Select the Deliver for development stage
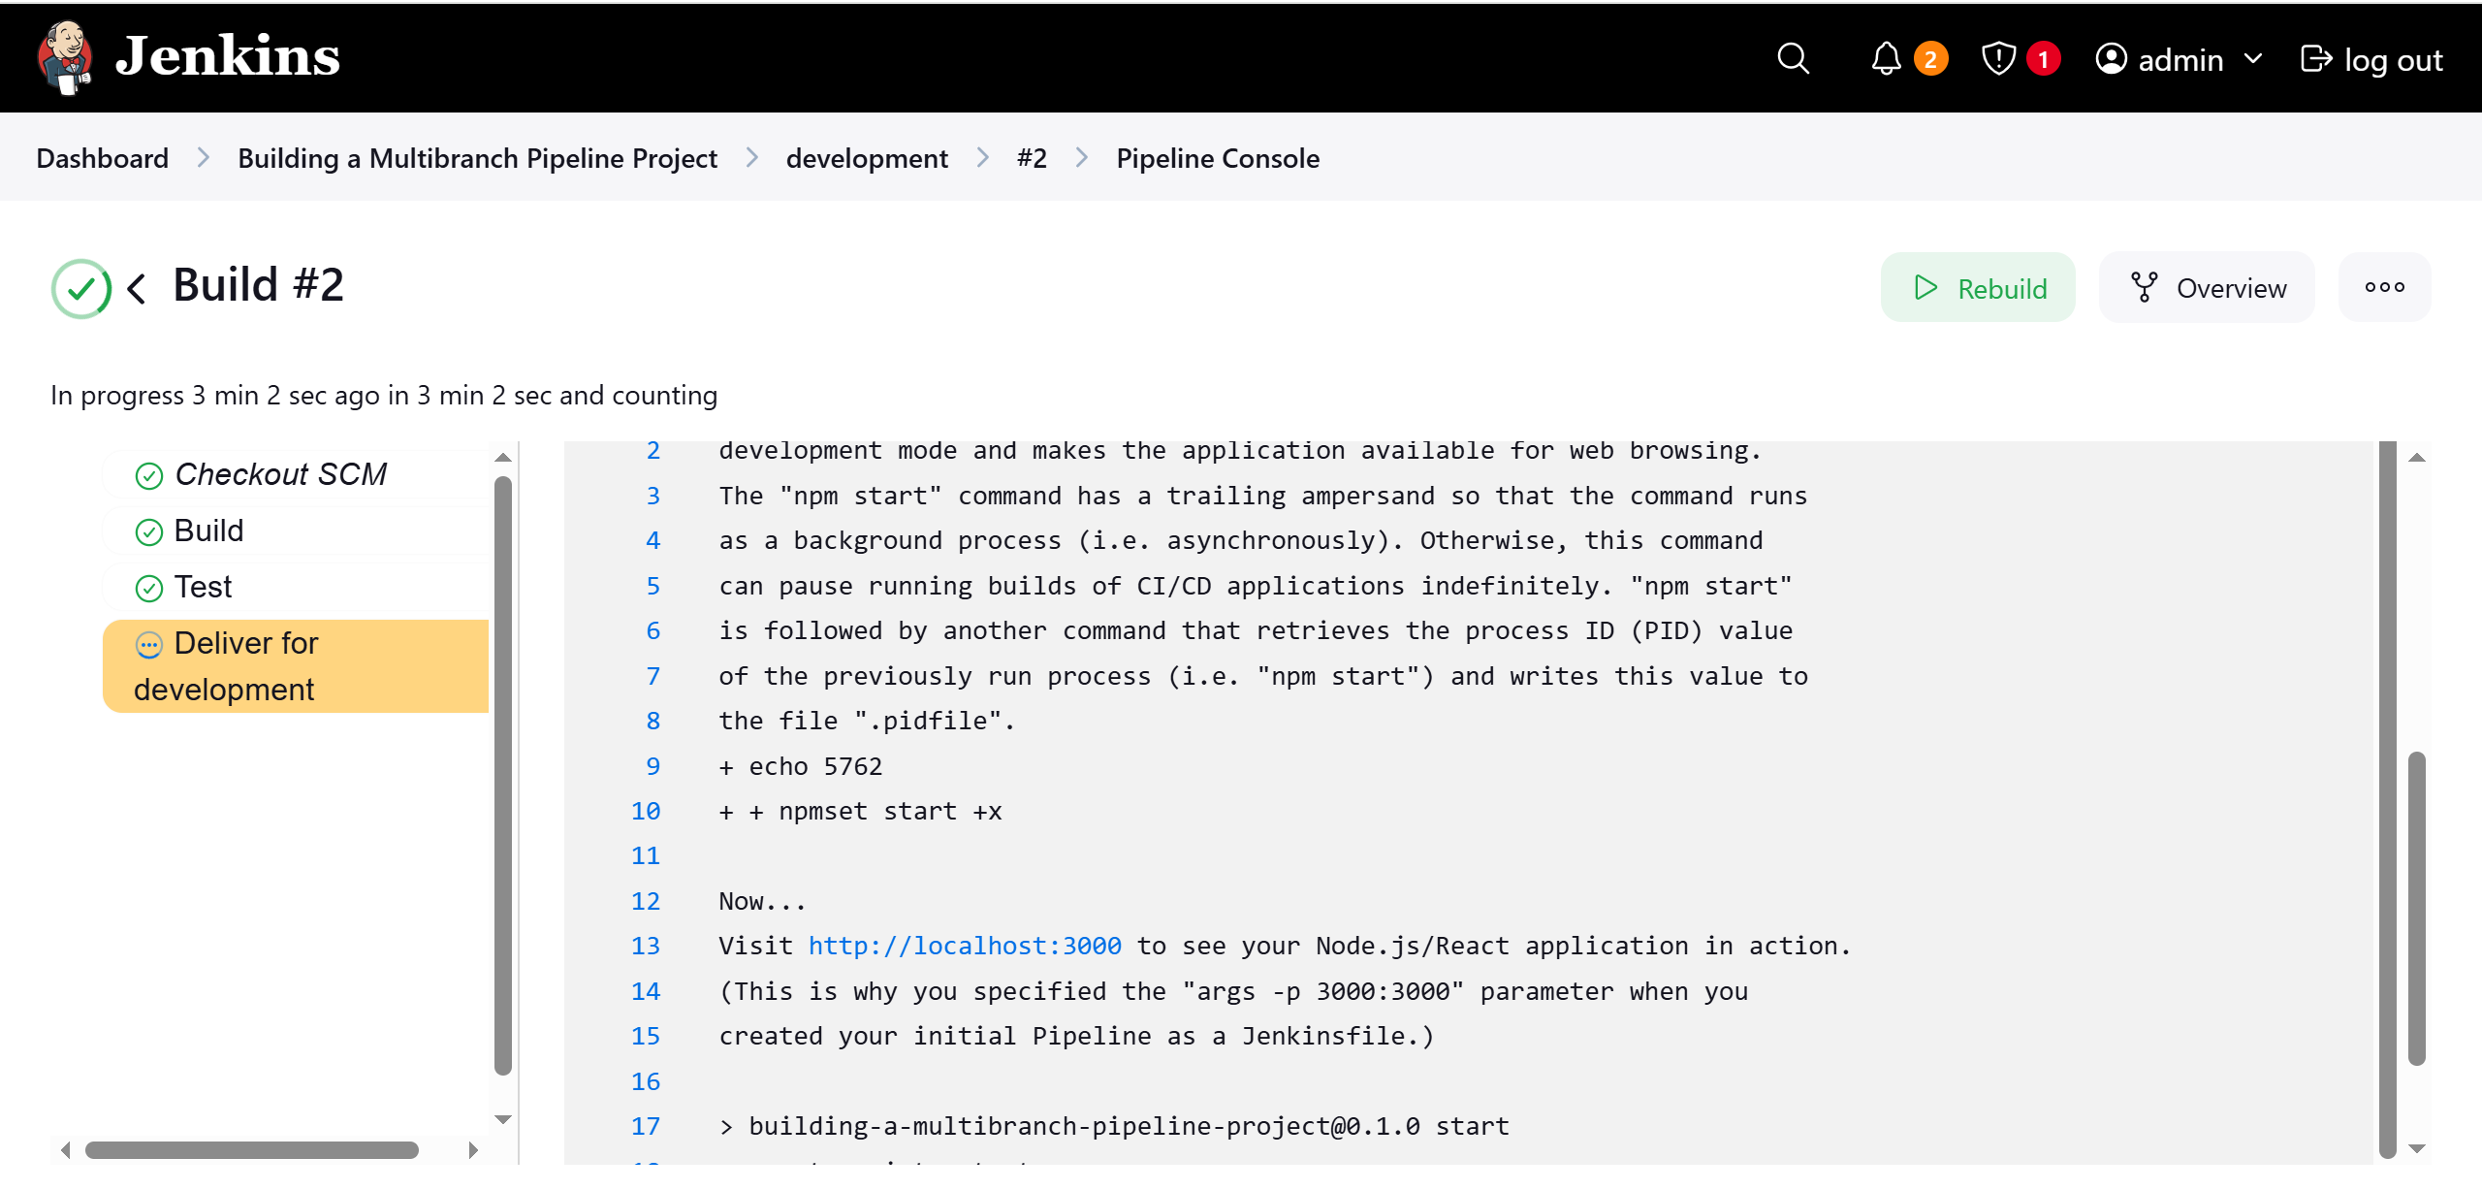 (296, 666)
